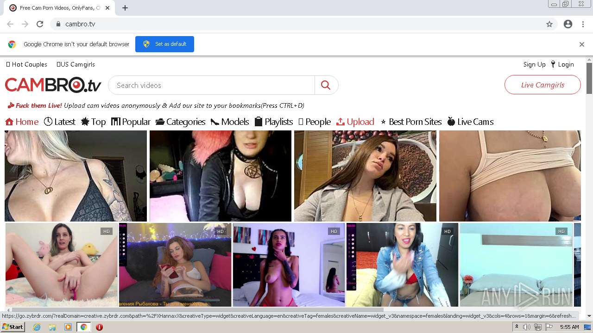Browse the Categories section

tap(180, 122)
